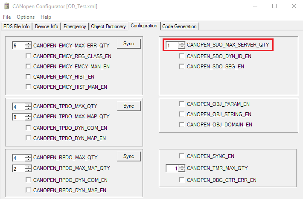Increase CANOPEN_TPDO_MAX_MAP_QTY with up arrow
This screenshot has width=303, height=199.
click(28, 115)
